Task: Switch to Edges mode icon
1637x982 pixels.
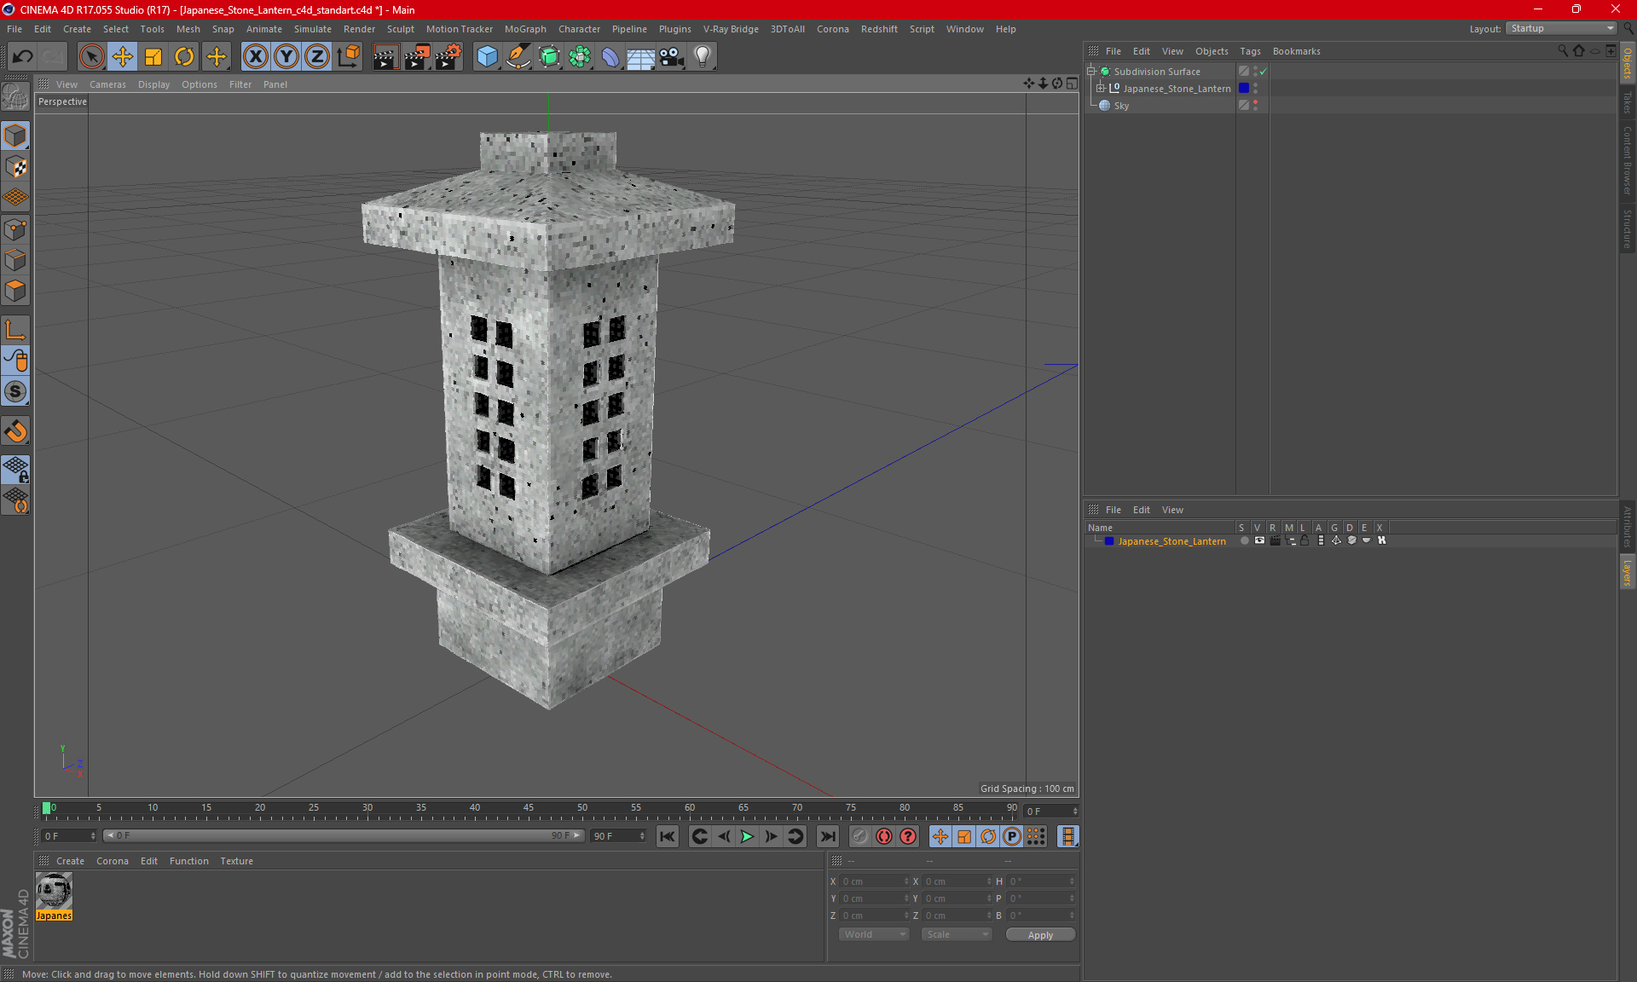Action: 15,260
